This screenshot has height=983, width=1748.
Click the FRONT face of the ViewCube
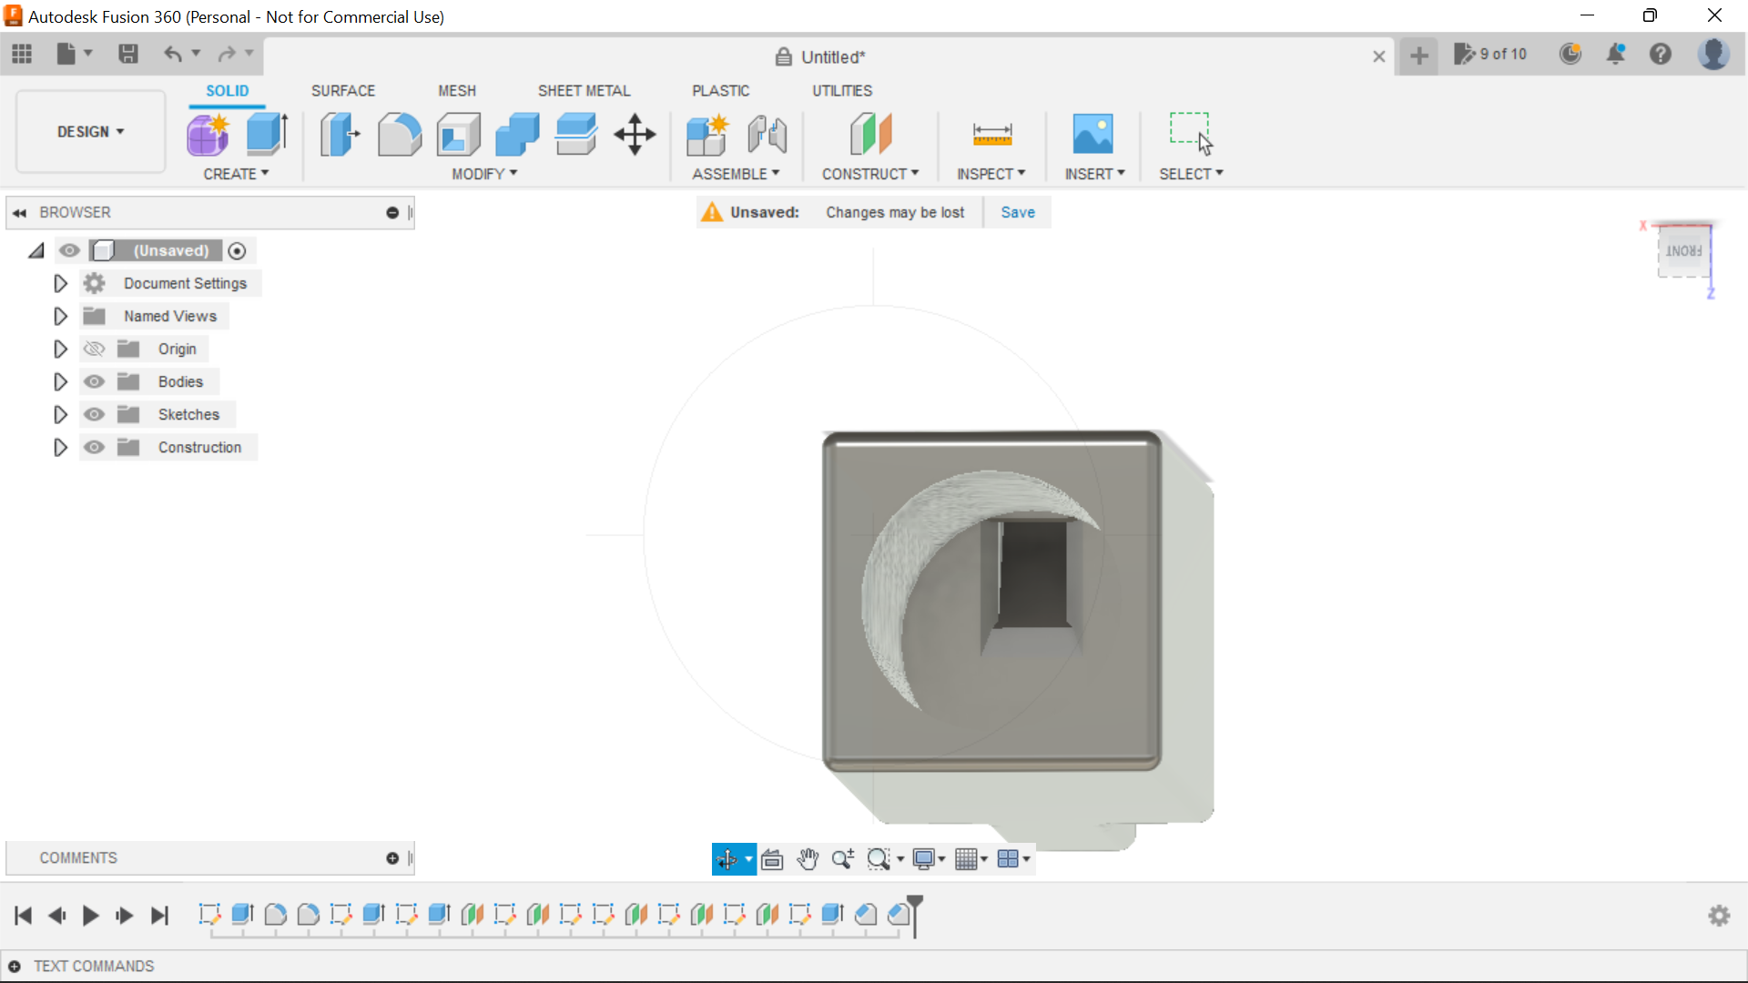tap(1682, 252)
